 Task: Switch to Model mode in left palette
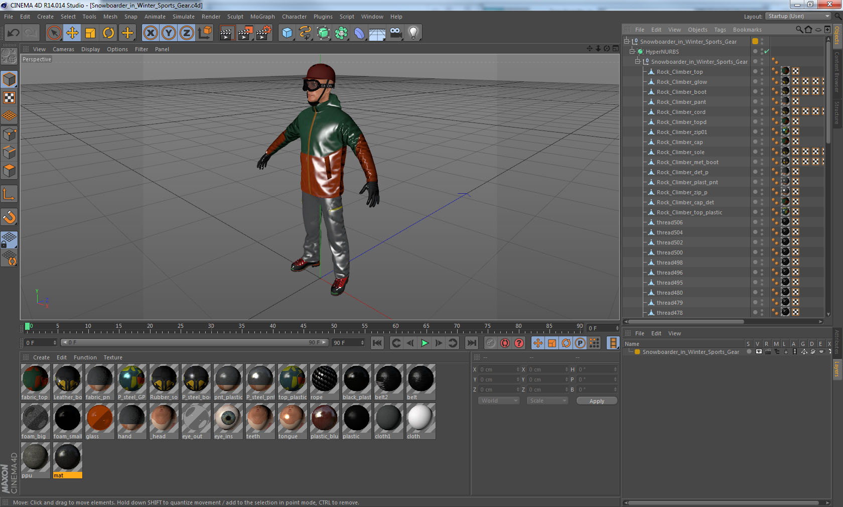pos(9,79)
